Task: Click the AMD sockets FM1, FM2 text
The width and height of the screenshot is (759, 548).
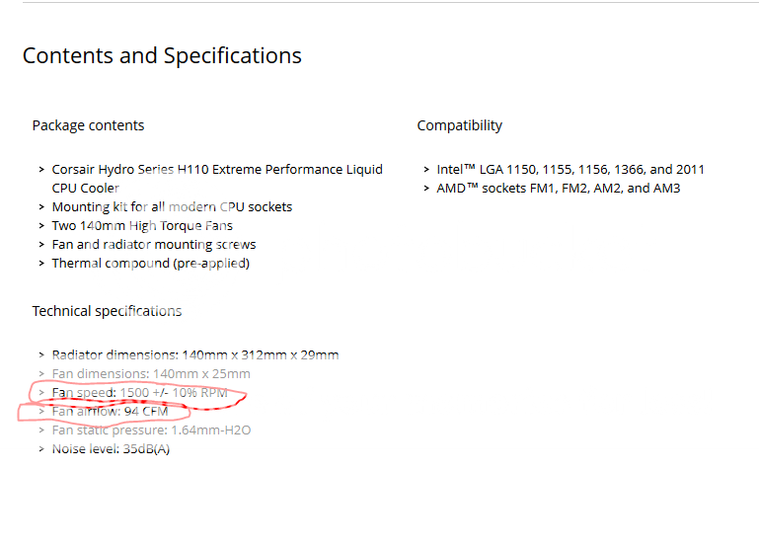Action: pos(558,189)
